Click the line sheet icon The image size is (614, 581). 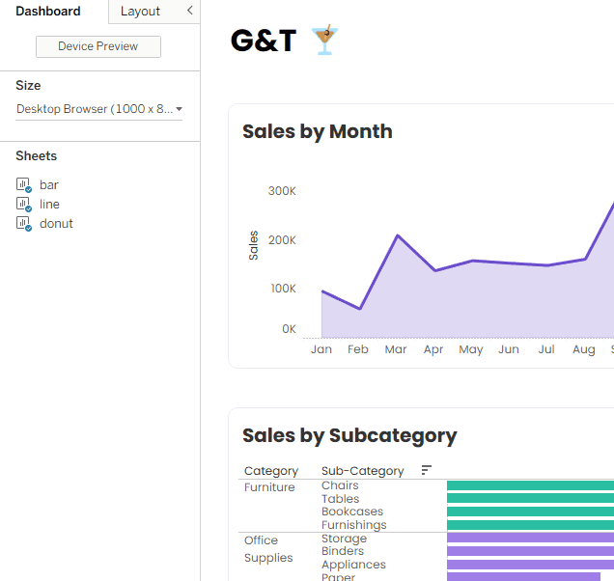[x=23, y=204]
